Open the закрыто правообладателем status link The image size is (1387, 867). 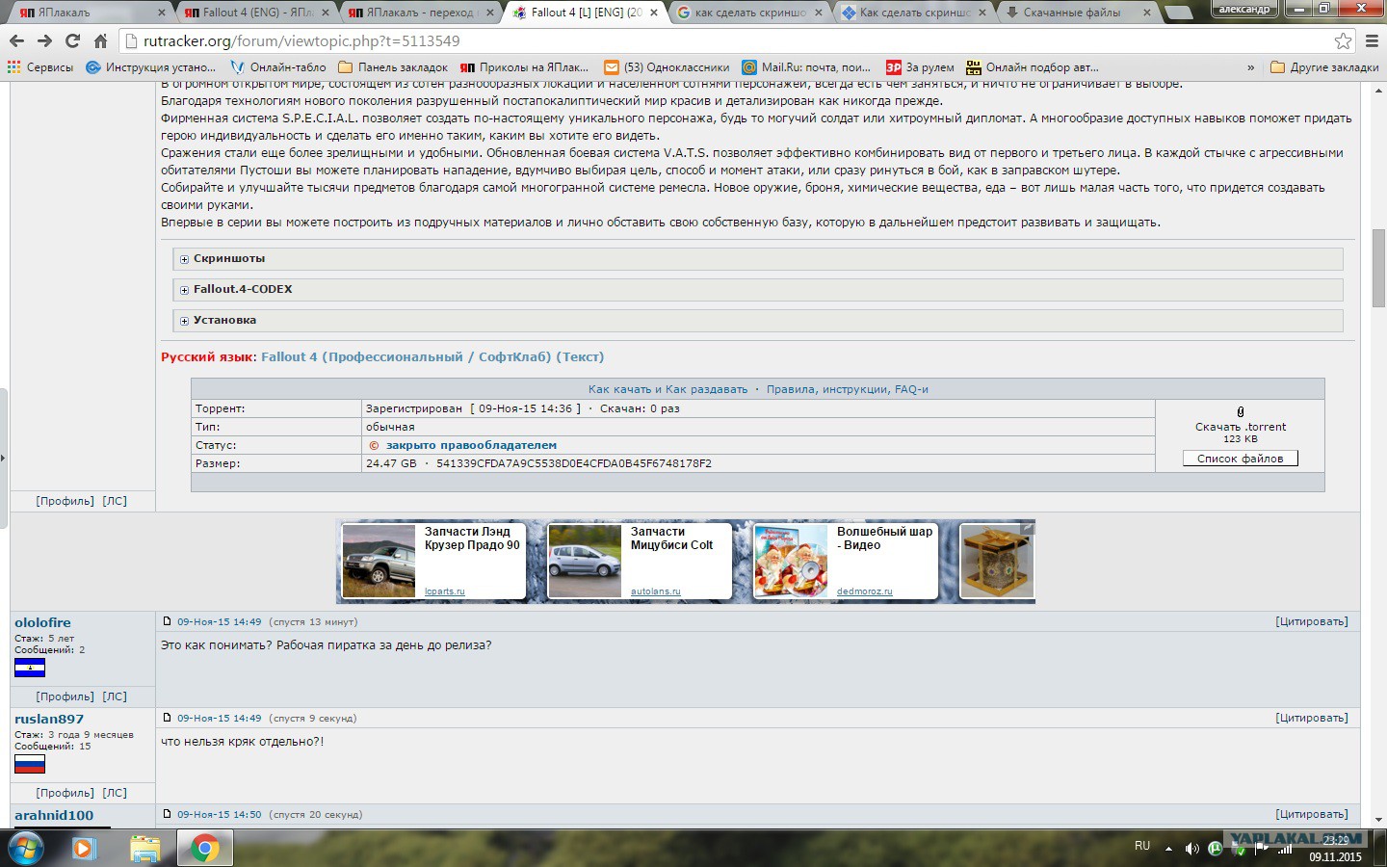(x=471, y=445)
